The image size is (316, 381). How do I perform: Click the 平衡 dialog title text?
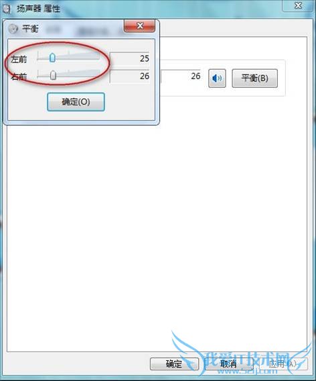click(x=30, y=29)
